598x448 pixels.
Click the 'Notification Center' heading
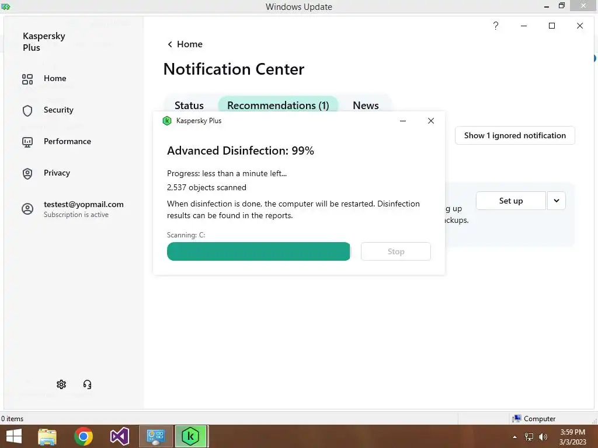tap(234, 69)
